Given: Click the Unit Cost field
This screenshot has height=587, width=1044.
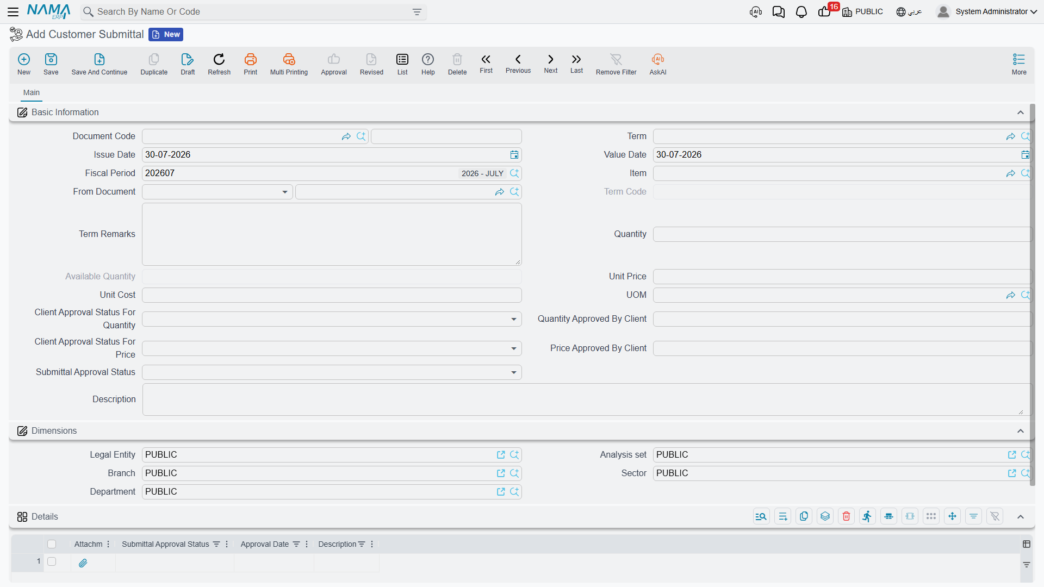Looking at the screenshot, I should 332,295.
